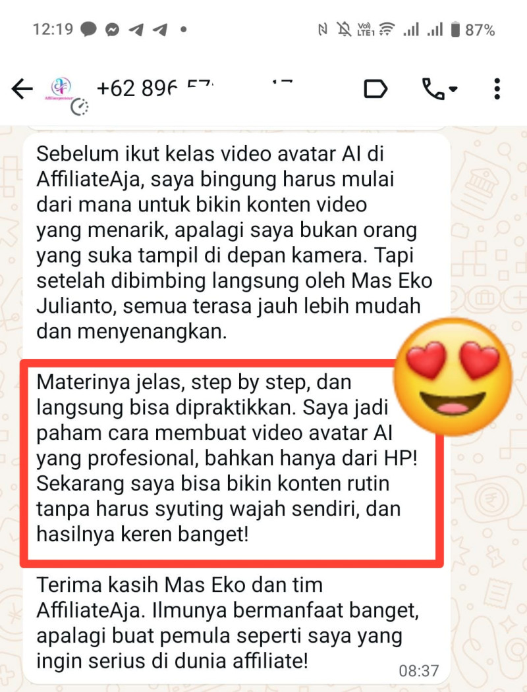Tap the battery 87% indicator in status bar
The width and height of the screenshot is (527, 692).
click(473, 30)
